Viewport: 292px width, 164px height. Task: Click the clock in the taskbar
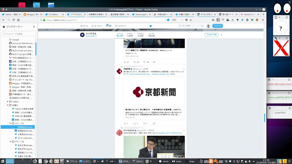[x=266, y=161]
